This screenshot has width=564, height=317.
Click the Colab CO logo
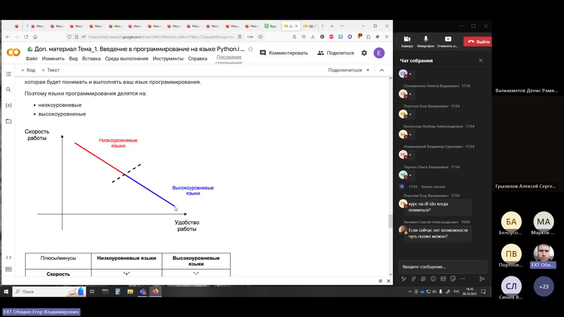tap(14, 53)
